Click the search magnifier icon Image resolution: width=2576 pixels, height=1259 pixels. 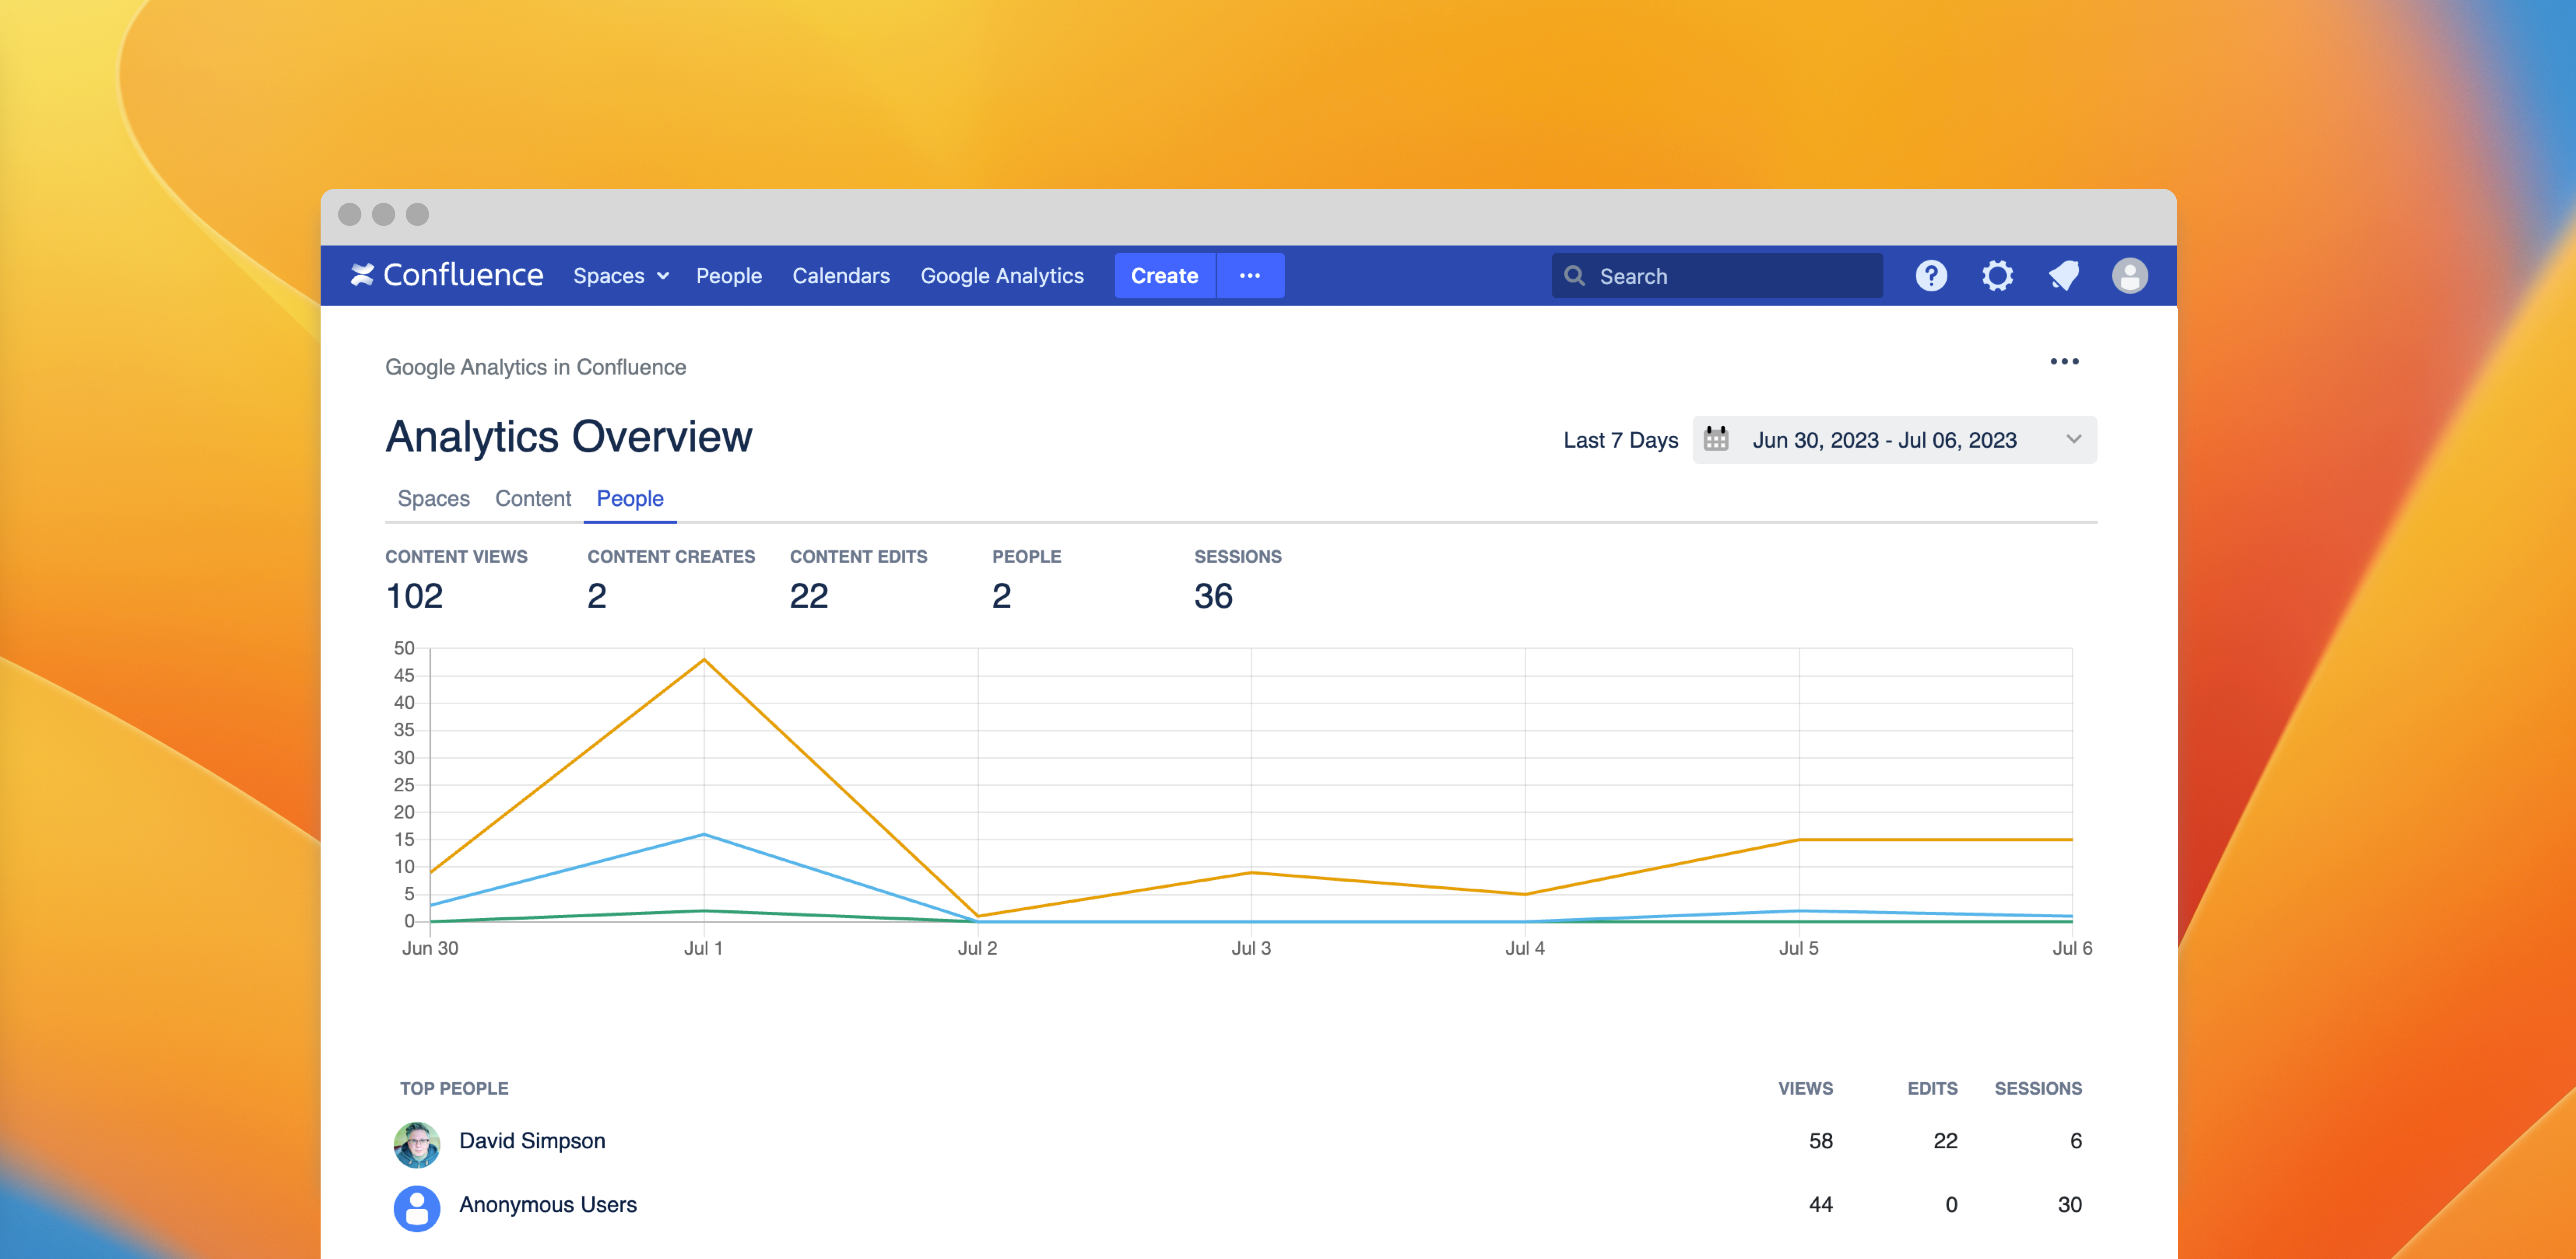point(1574,276)
